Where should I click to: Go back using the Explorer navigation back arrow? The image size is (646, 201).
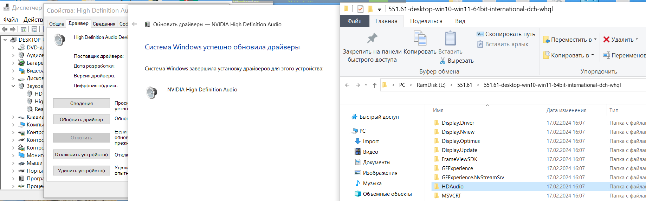(x=347, y=85)
